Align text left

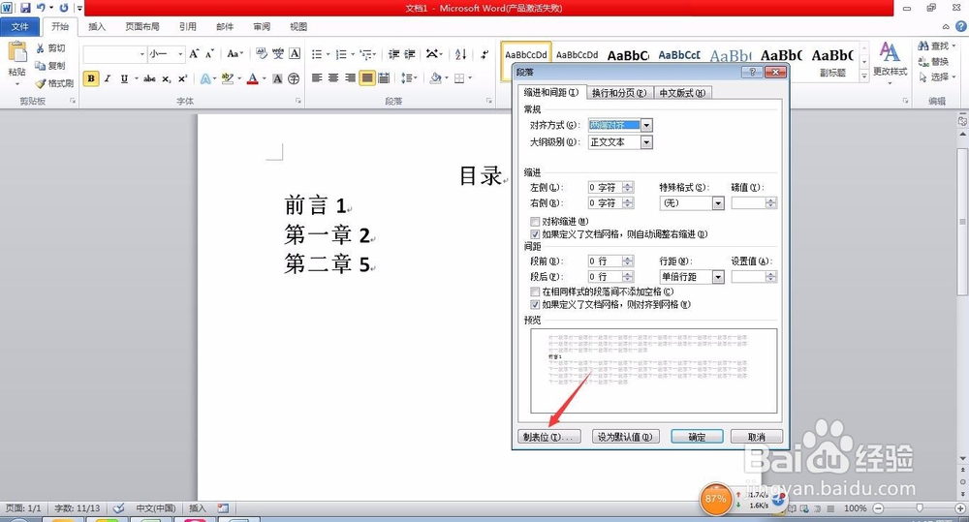317,77
